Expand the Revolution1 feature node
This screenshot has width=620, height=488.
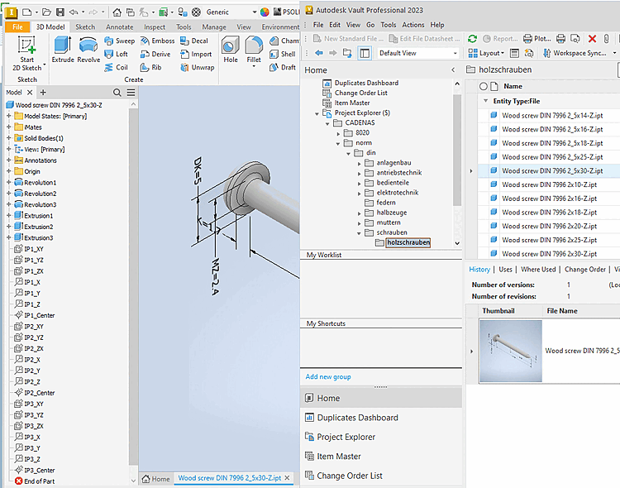tap(9, 183)
